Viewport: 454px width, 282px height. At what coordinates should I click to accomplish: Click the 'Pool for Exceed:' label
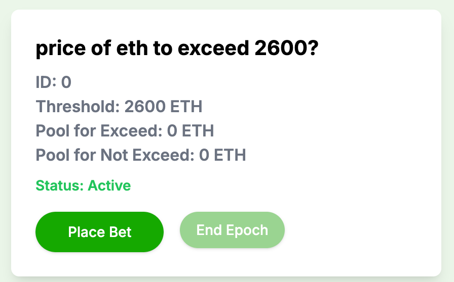(x=99, y=131)
